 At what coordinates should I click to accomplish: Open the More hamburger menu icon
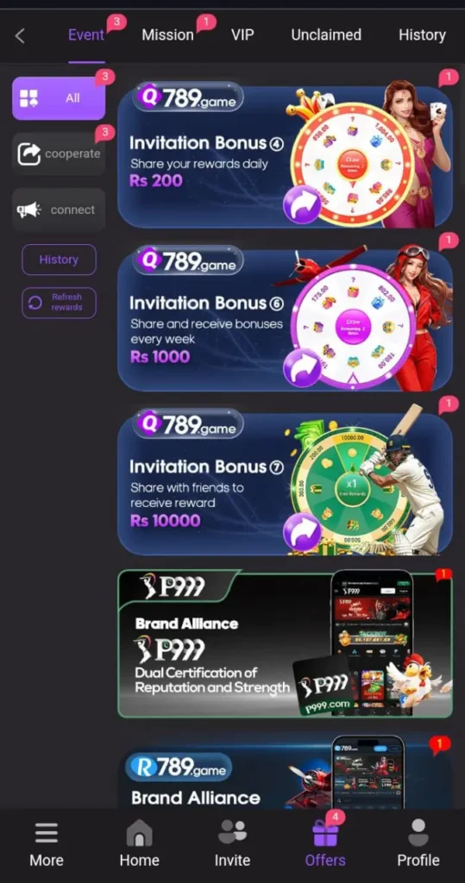click(47, 834)
